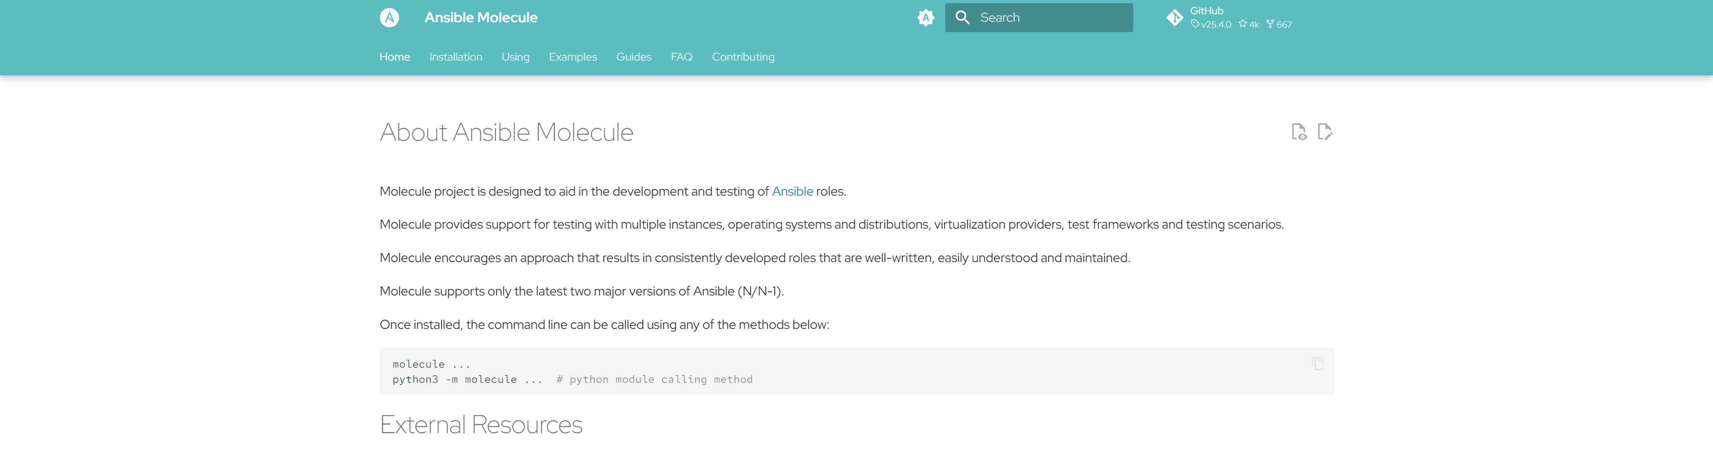Click the search magnifier icon
The height and width of the screenshot is (455, 1713).
[961, 18]
